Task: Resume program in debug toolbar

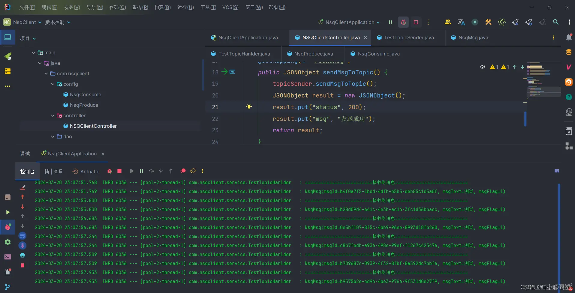Action: click(x=131, y=171)
